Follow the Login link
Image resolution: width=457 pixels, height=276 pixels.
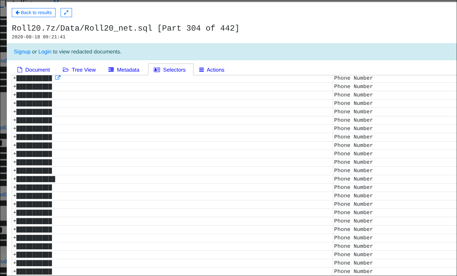pos(45,52)
